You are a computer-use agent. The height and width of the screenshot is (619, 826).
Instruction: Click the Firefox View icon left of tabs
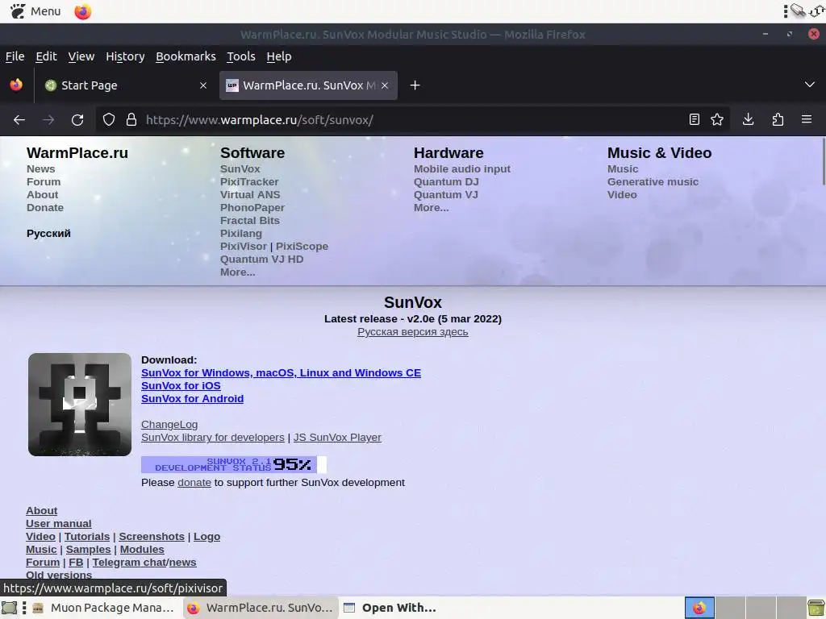coord(16,85)
